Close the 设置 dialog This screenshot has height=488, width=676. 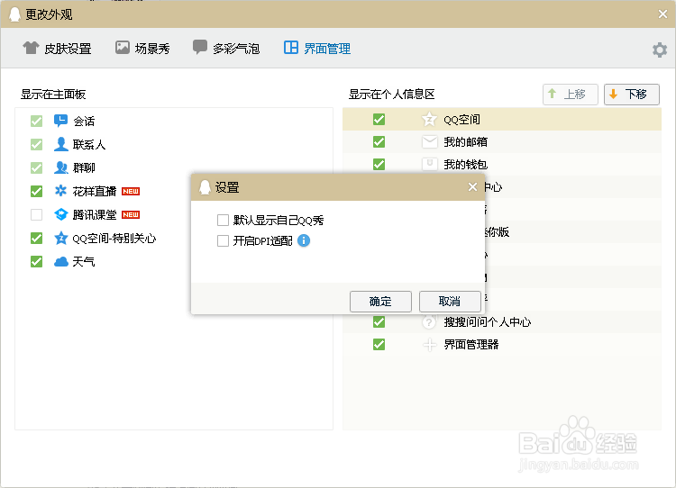(472, 187)
